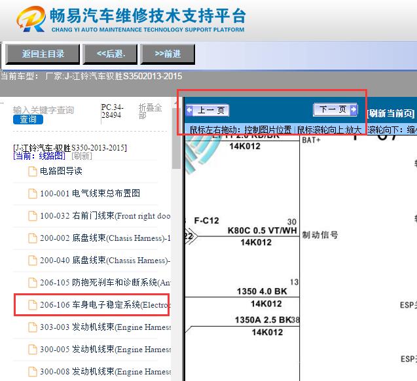Image resolution: width=417 pixels, height=381 pixels.
Task: Click the document icon beside 303-003
Action: pos(33,327)
